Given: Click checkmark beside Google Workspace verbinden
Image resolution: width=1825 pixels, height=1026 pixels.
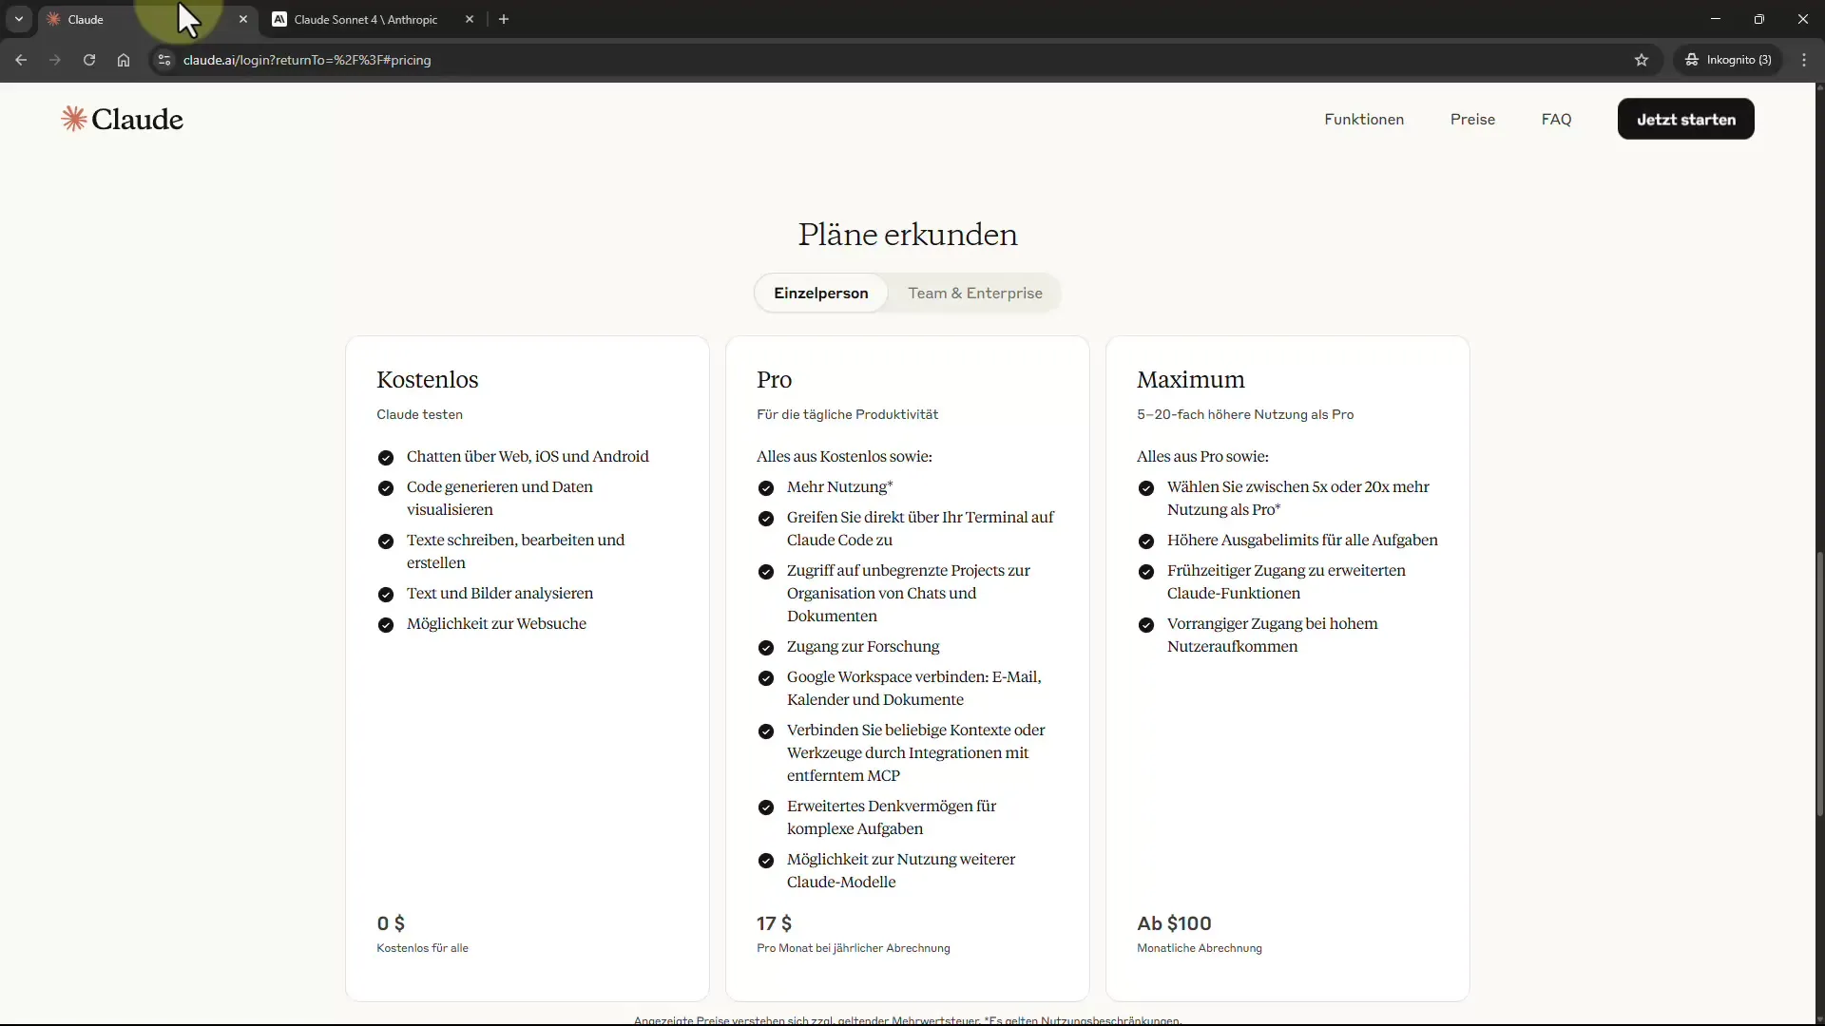Looking at the screenshot, I should [x=765, y=678].
